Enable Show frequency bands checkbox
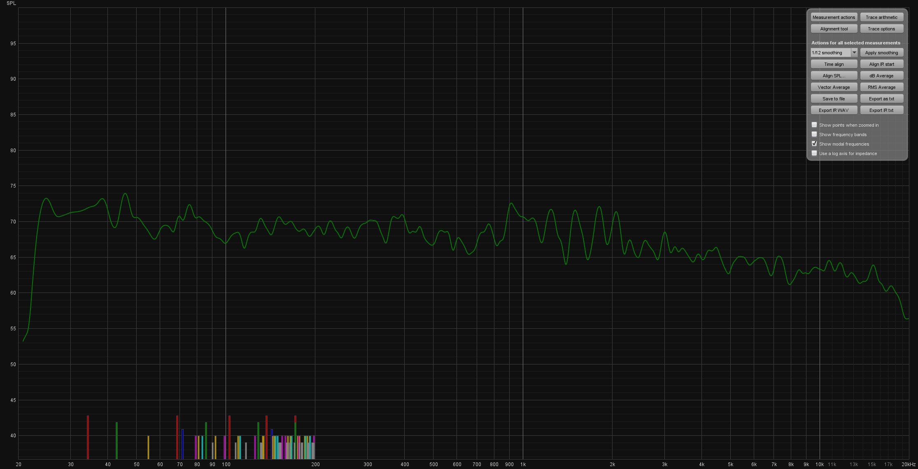The image size is (918, 469). pyautogui.click(x=814, y=134)
